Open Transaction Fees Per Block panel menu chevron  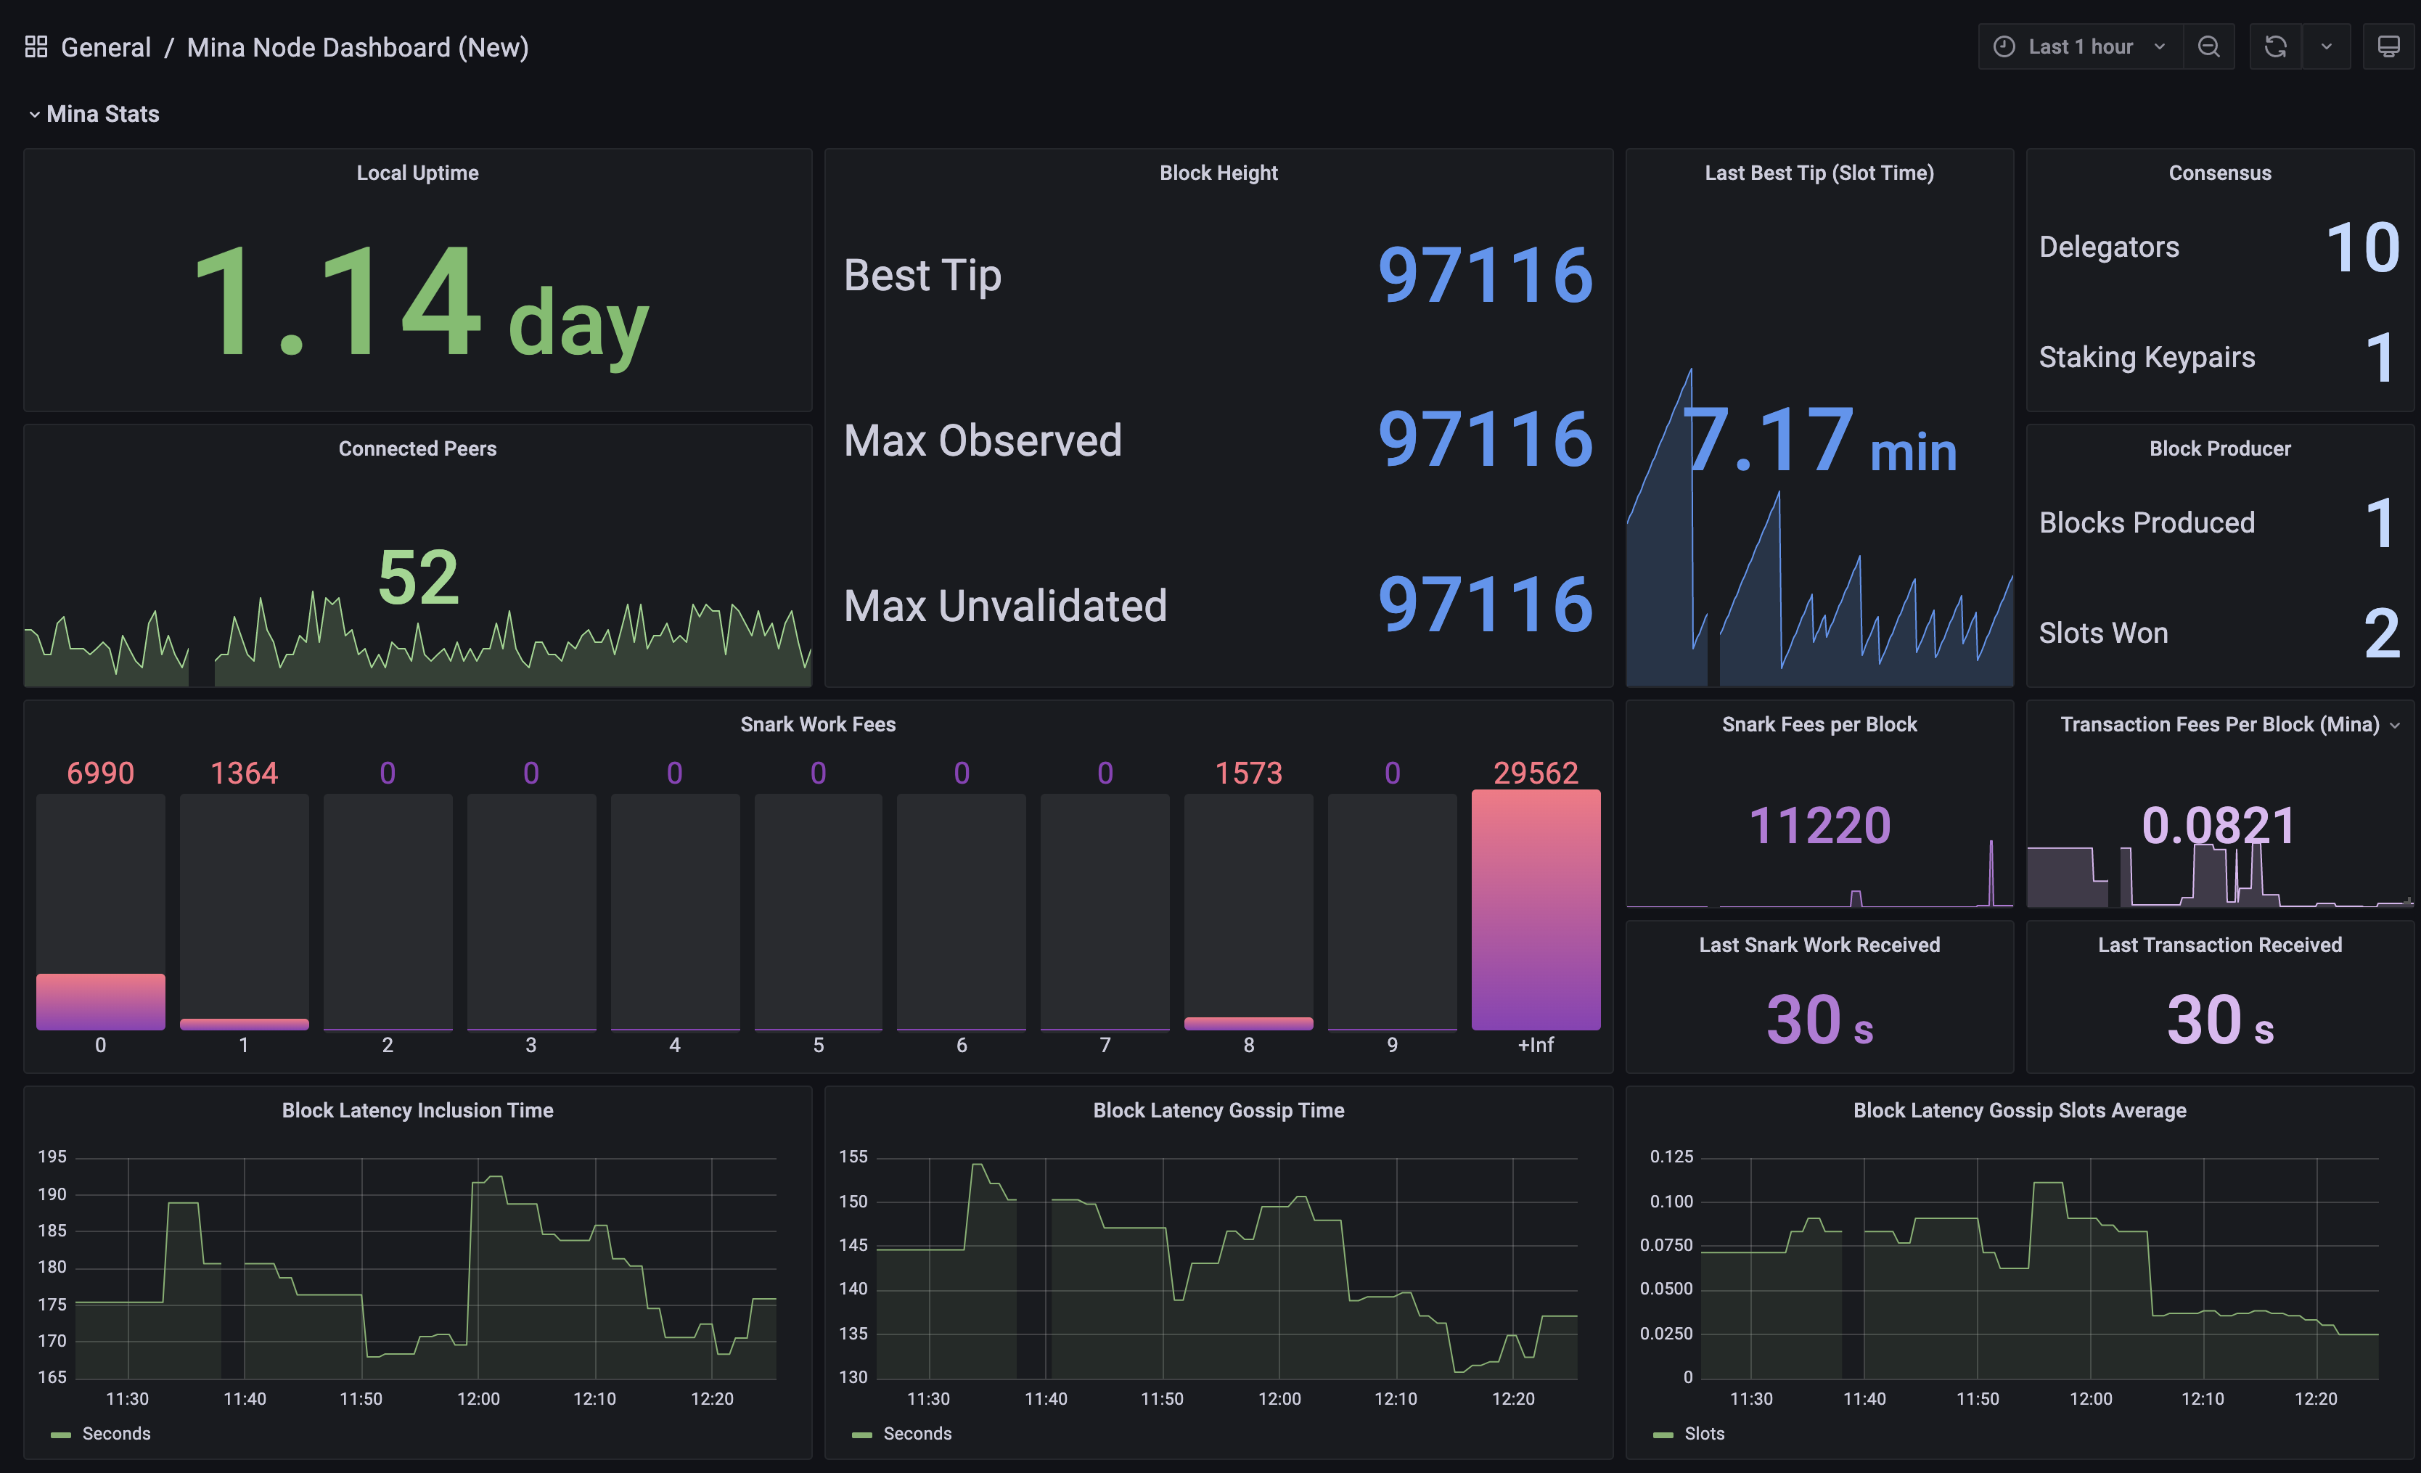[2394, 725]
